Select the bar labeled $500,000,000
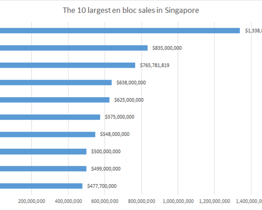 point(43,152)
